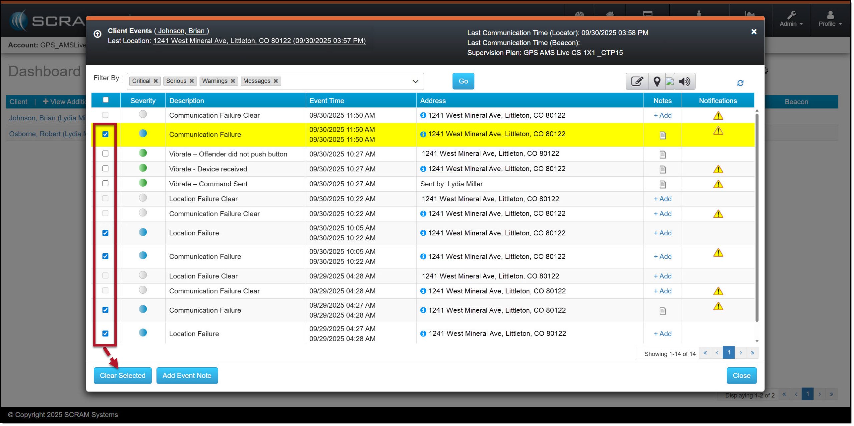The image size is (854, 426).
Task: Remove the Critical filter tag
Action: coord(156,81)
